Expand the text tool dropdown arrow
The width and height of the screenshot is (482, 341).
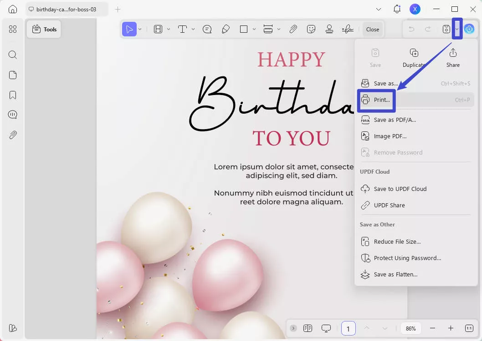(193, 30)
